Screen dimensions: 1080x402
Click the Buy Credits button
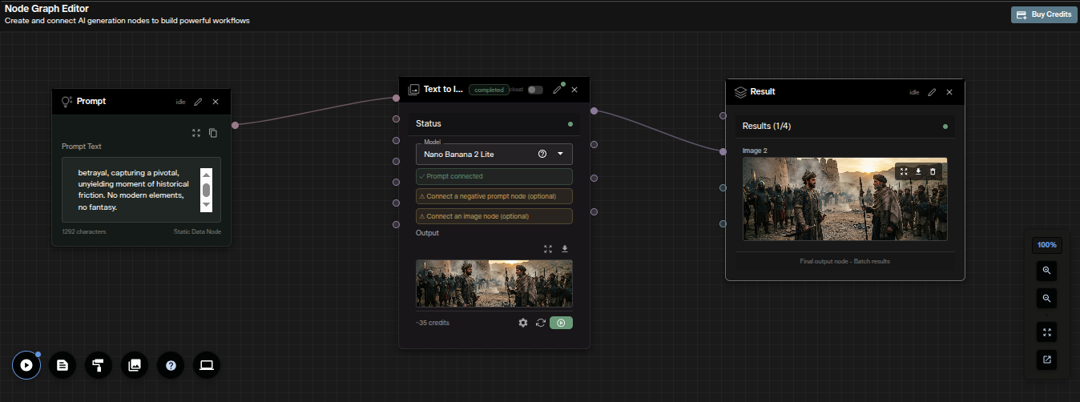1042,14
